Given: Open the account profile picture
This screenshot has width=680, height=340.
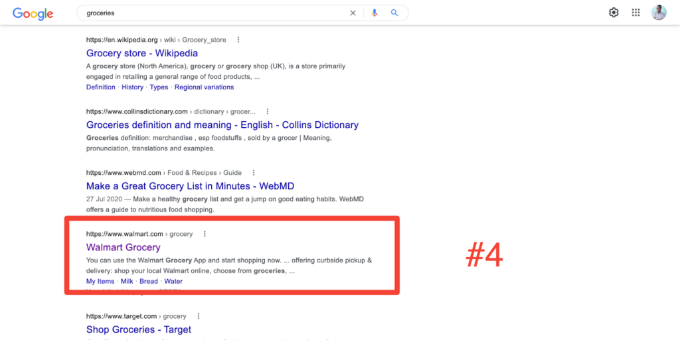Looking at the screenshot, I should (x=659, y=13).
